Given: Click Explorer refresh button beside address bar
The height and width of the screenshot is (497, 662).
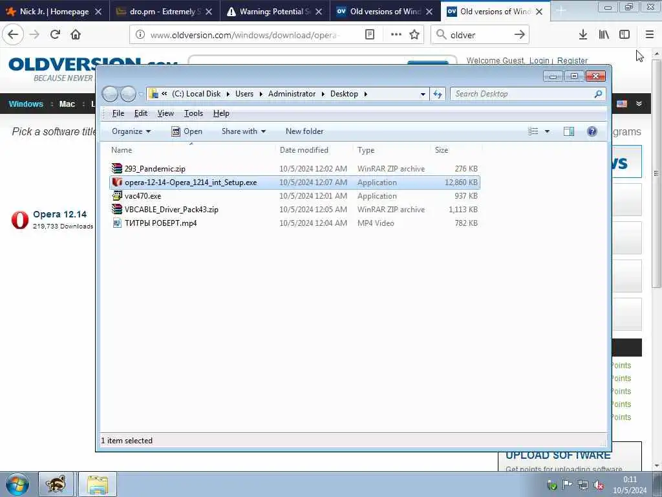Looking at the screenshot, I should click(438, 94).
